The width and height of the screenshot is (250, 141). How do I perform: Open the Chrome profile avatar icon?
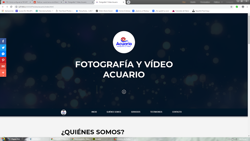243,7
